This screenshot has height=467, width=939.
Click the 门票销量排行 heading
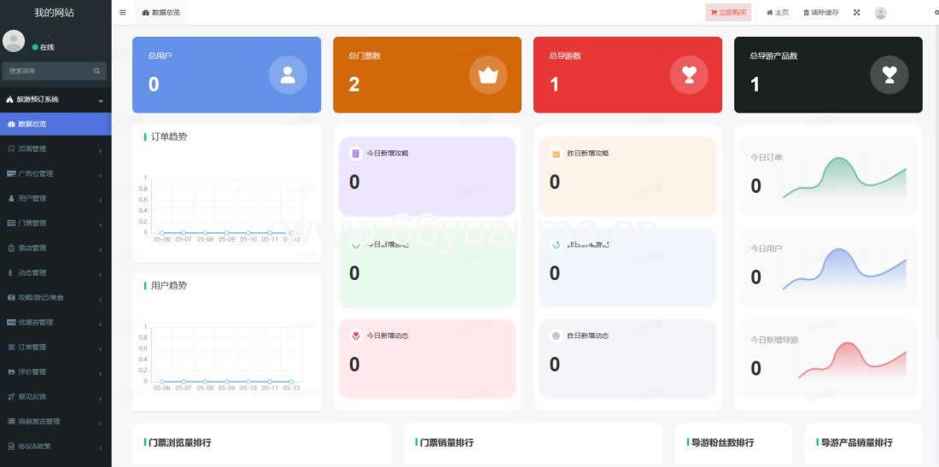click(x=446, y=442)
